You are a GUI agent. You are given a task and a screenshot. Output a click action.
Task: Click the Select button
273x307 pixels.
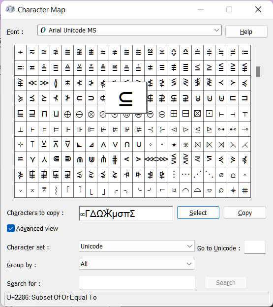(x=198, y=213)
